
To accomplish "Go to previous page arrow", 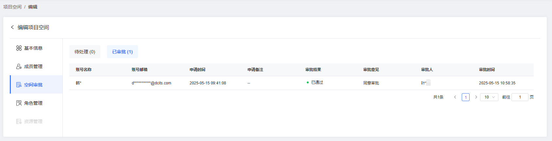I will click(455, 97).
